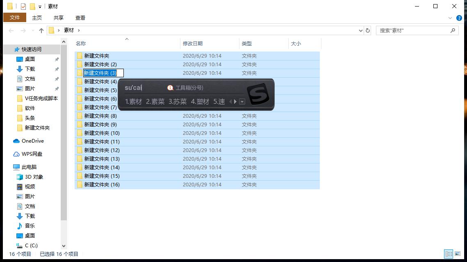Unpin 图片 from quick access
Image resolution: width=467 pixels, height=262 pixels.
[x=57, y=89]
